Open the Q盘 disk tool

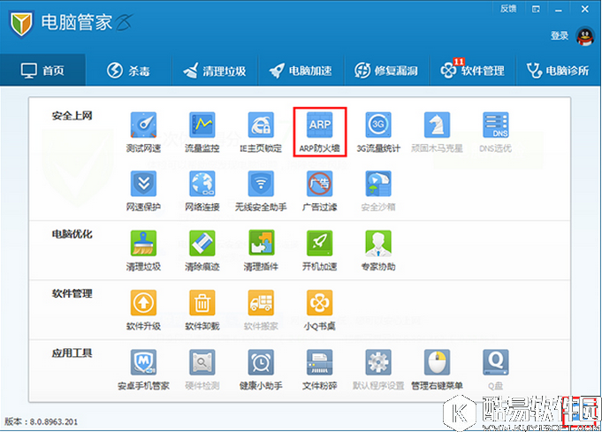[495, 369]
